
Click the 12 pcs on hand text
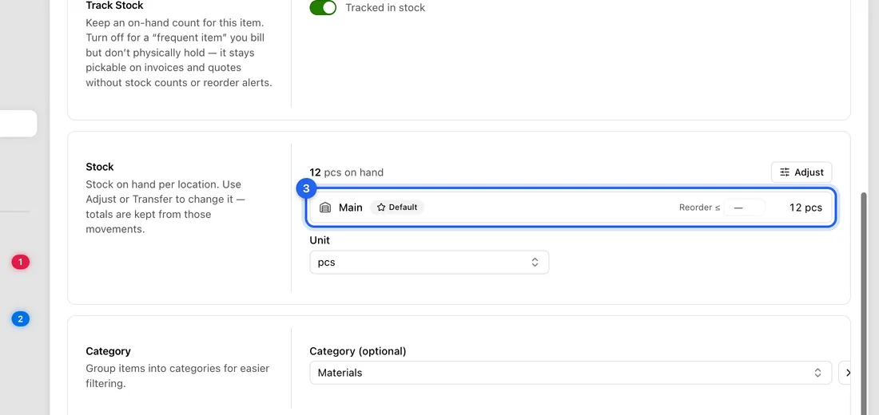click(347, 172)
